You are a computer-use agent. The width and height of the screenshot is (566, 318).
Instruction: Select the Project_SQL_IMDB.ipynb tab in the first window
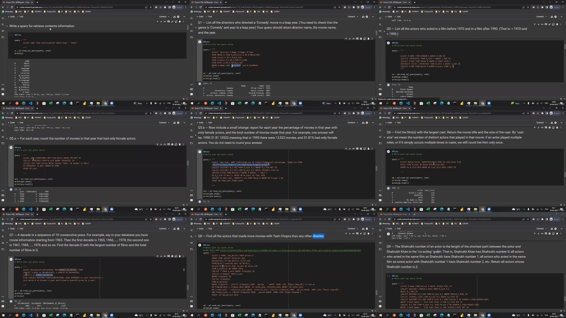pyautogui.click(x=18, y=2)
